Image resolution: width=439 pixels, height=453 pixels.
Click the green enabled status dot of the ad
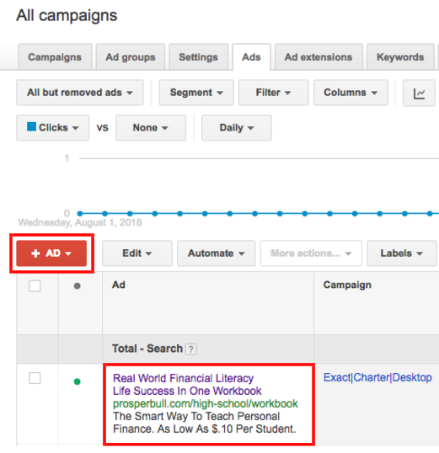tap(77, 381)
